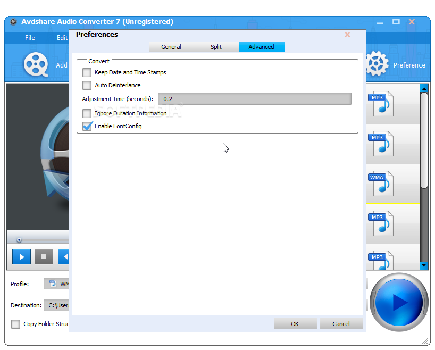Click the Destination path field
Screen dimensions: 435x350
click(56, 305)
